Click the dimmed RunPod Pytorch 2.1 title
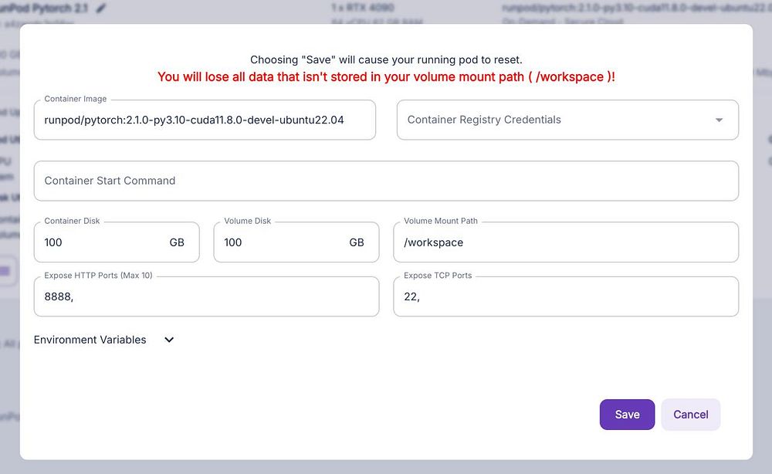 pyautogui.click(x=45, y=8)
